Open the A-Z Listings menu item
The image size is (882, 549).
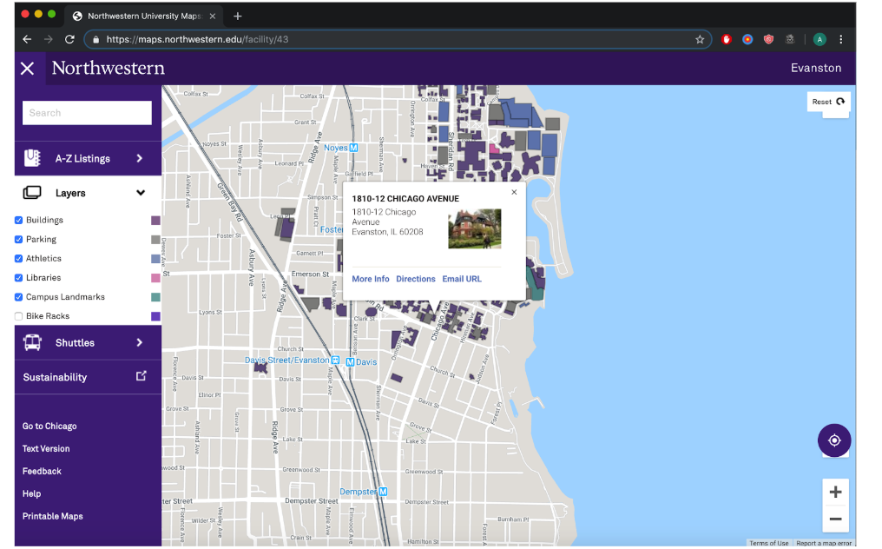click(89, 158)
